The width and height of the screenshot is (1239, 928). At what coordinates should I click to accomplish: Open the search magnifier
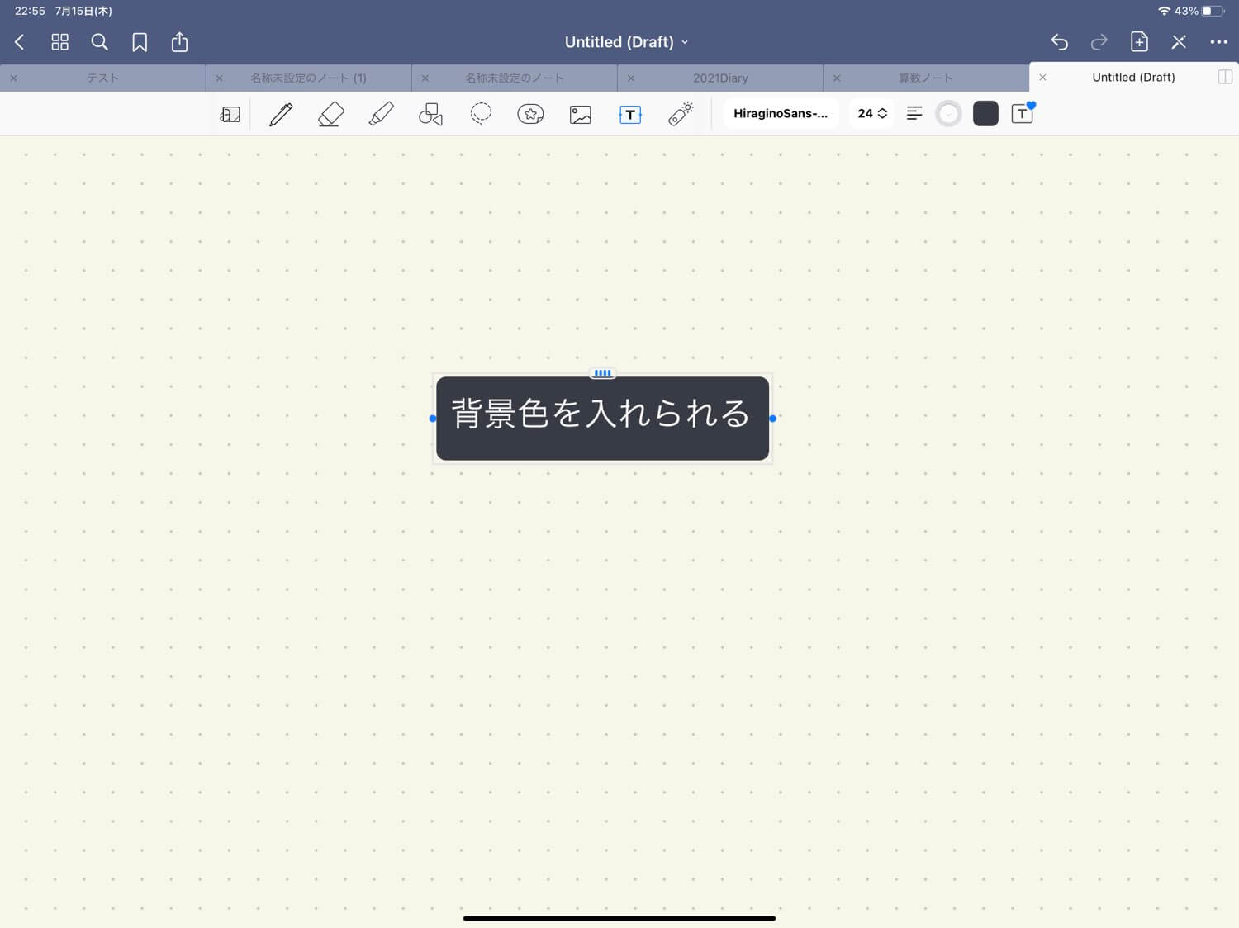click(x=99, y=42)
